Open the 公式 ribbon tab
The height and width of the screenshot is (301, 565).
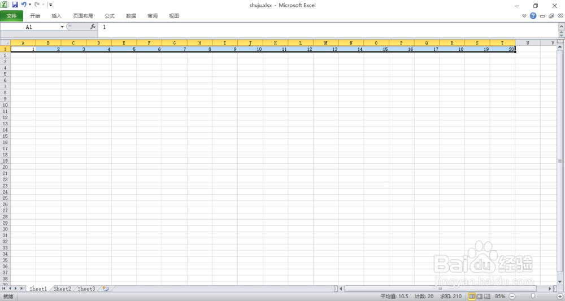point(110,16)
